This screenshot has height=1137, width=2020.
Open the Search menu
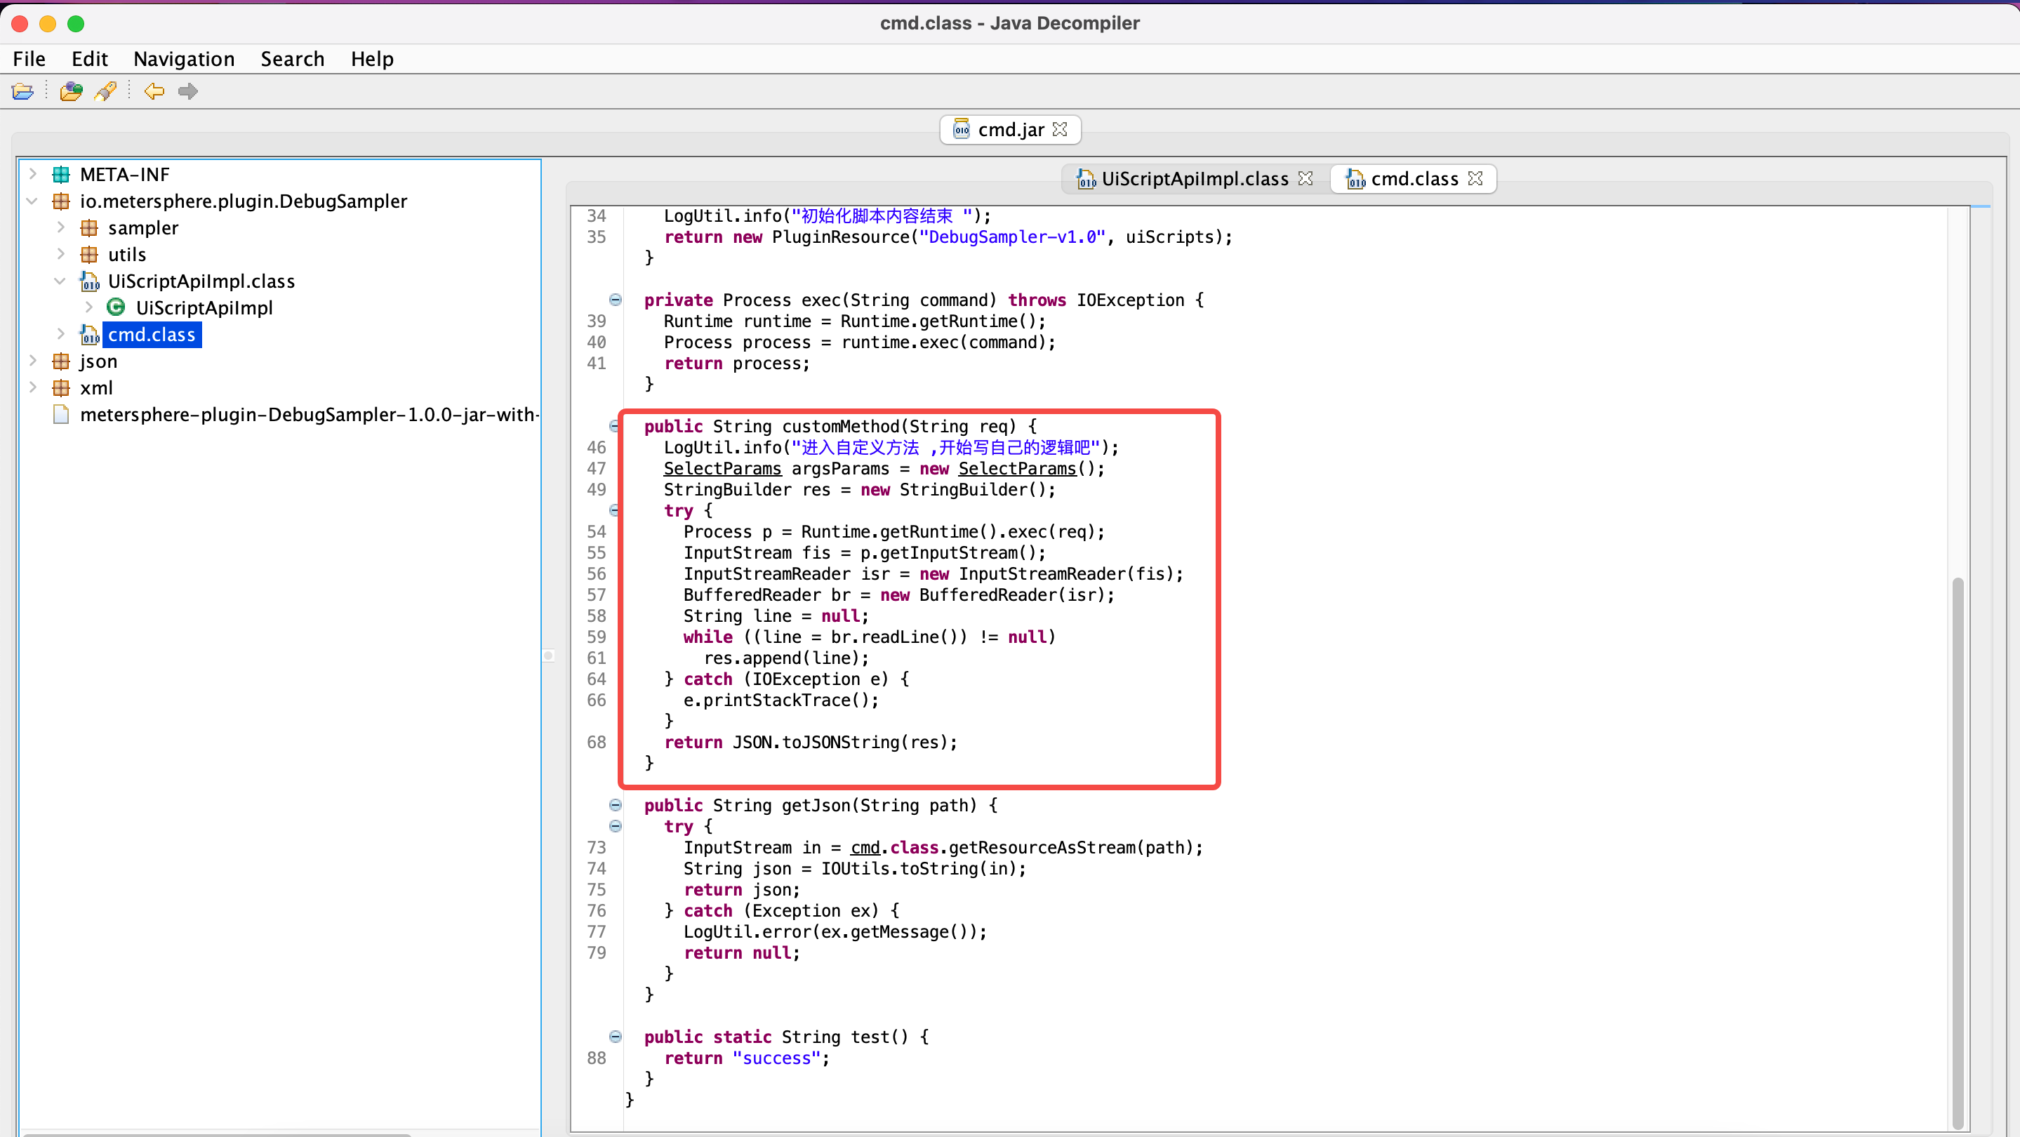click(293, 59)
